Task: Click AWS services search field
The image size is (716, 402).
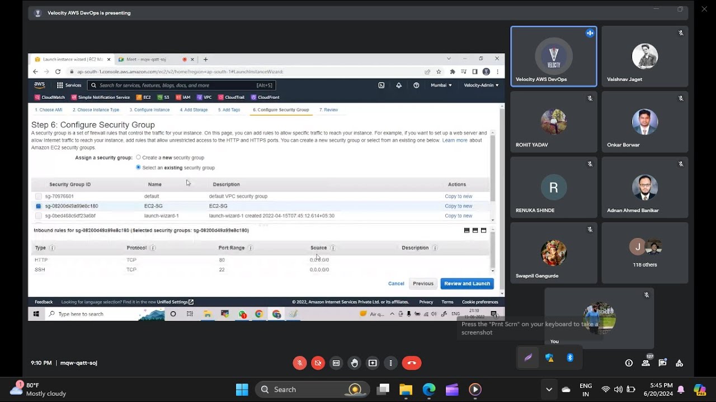Action: pyautogui.click(x=181, y=85)
